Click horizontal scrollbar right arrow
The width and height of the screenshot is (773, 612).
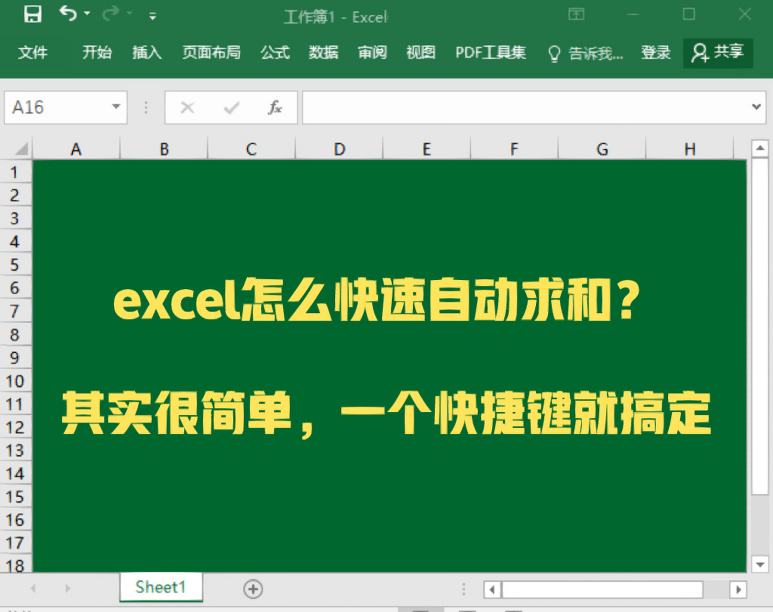coord(738,590)
